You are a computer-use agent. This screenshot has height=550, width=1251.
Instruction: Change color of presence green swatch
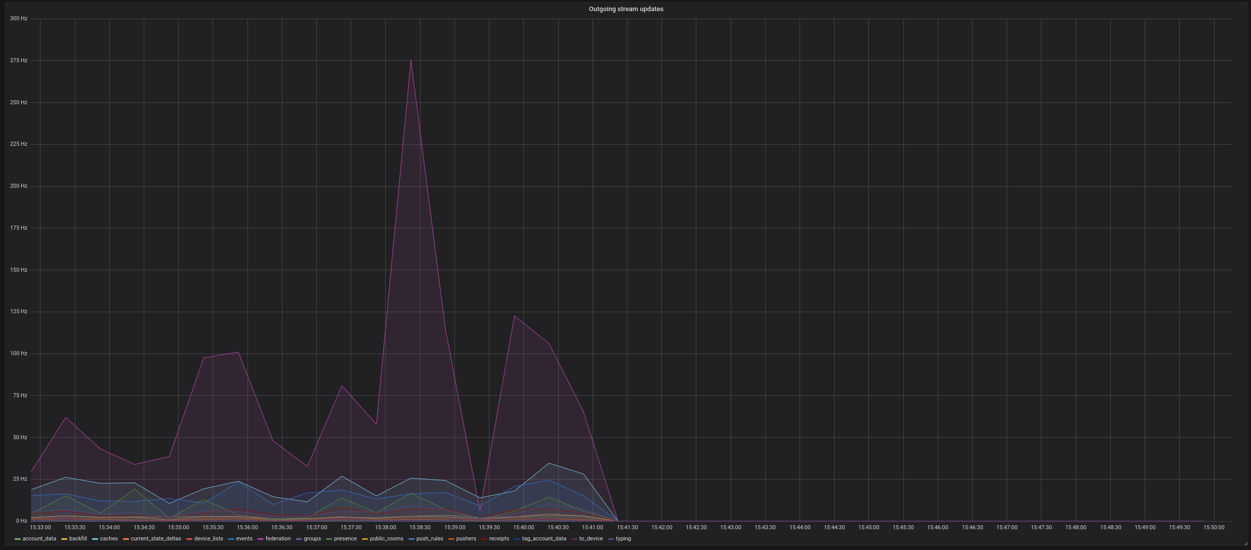coord(329,539)
